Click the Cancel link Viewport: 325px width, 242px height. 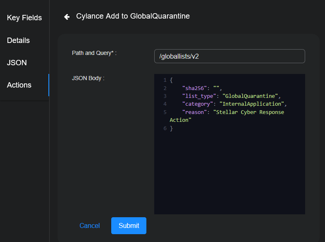(90, 225)
